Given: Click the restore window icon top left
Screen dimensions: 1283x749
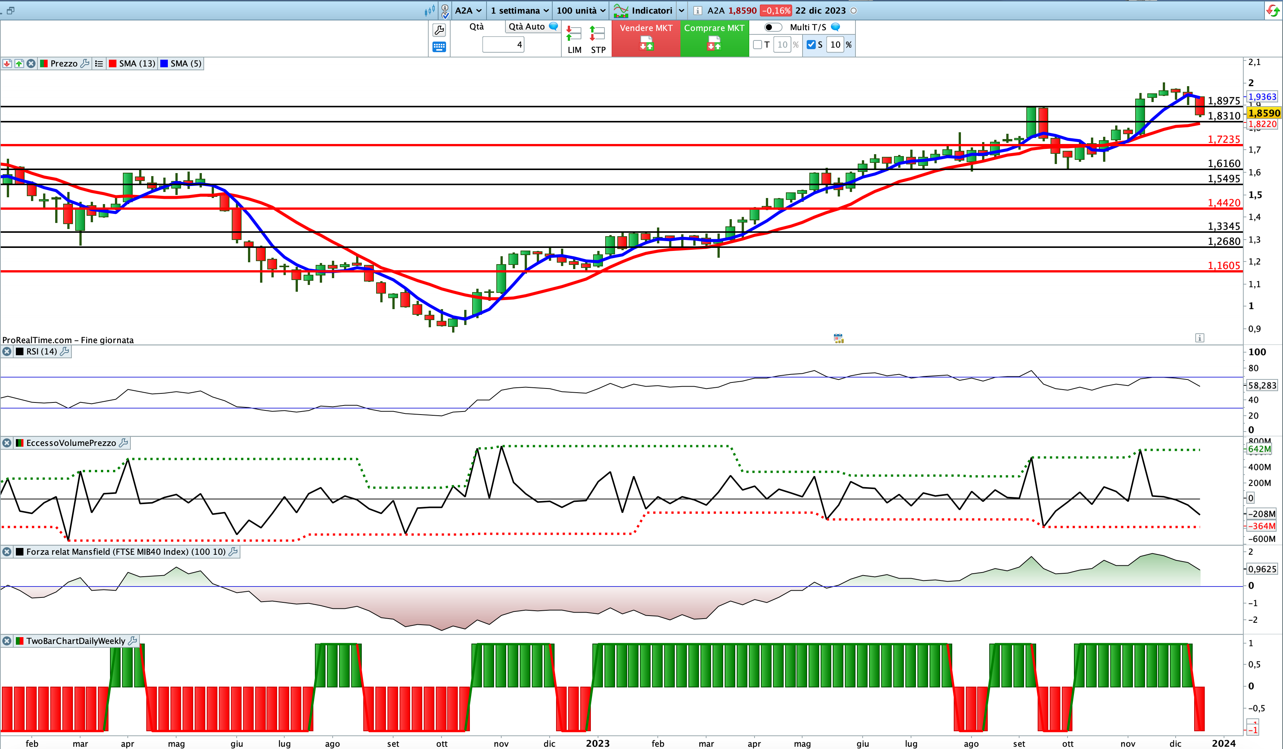Looking at the screenshot, I should [x=11, y=10].
